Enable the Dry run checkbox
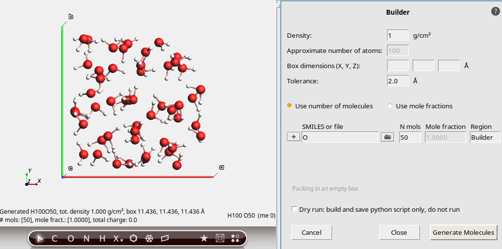Viewport: 502px width, 249px height. (x=295, y=209)
